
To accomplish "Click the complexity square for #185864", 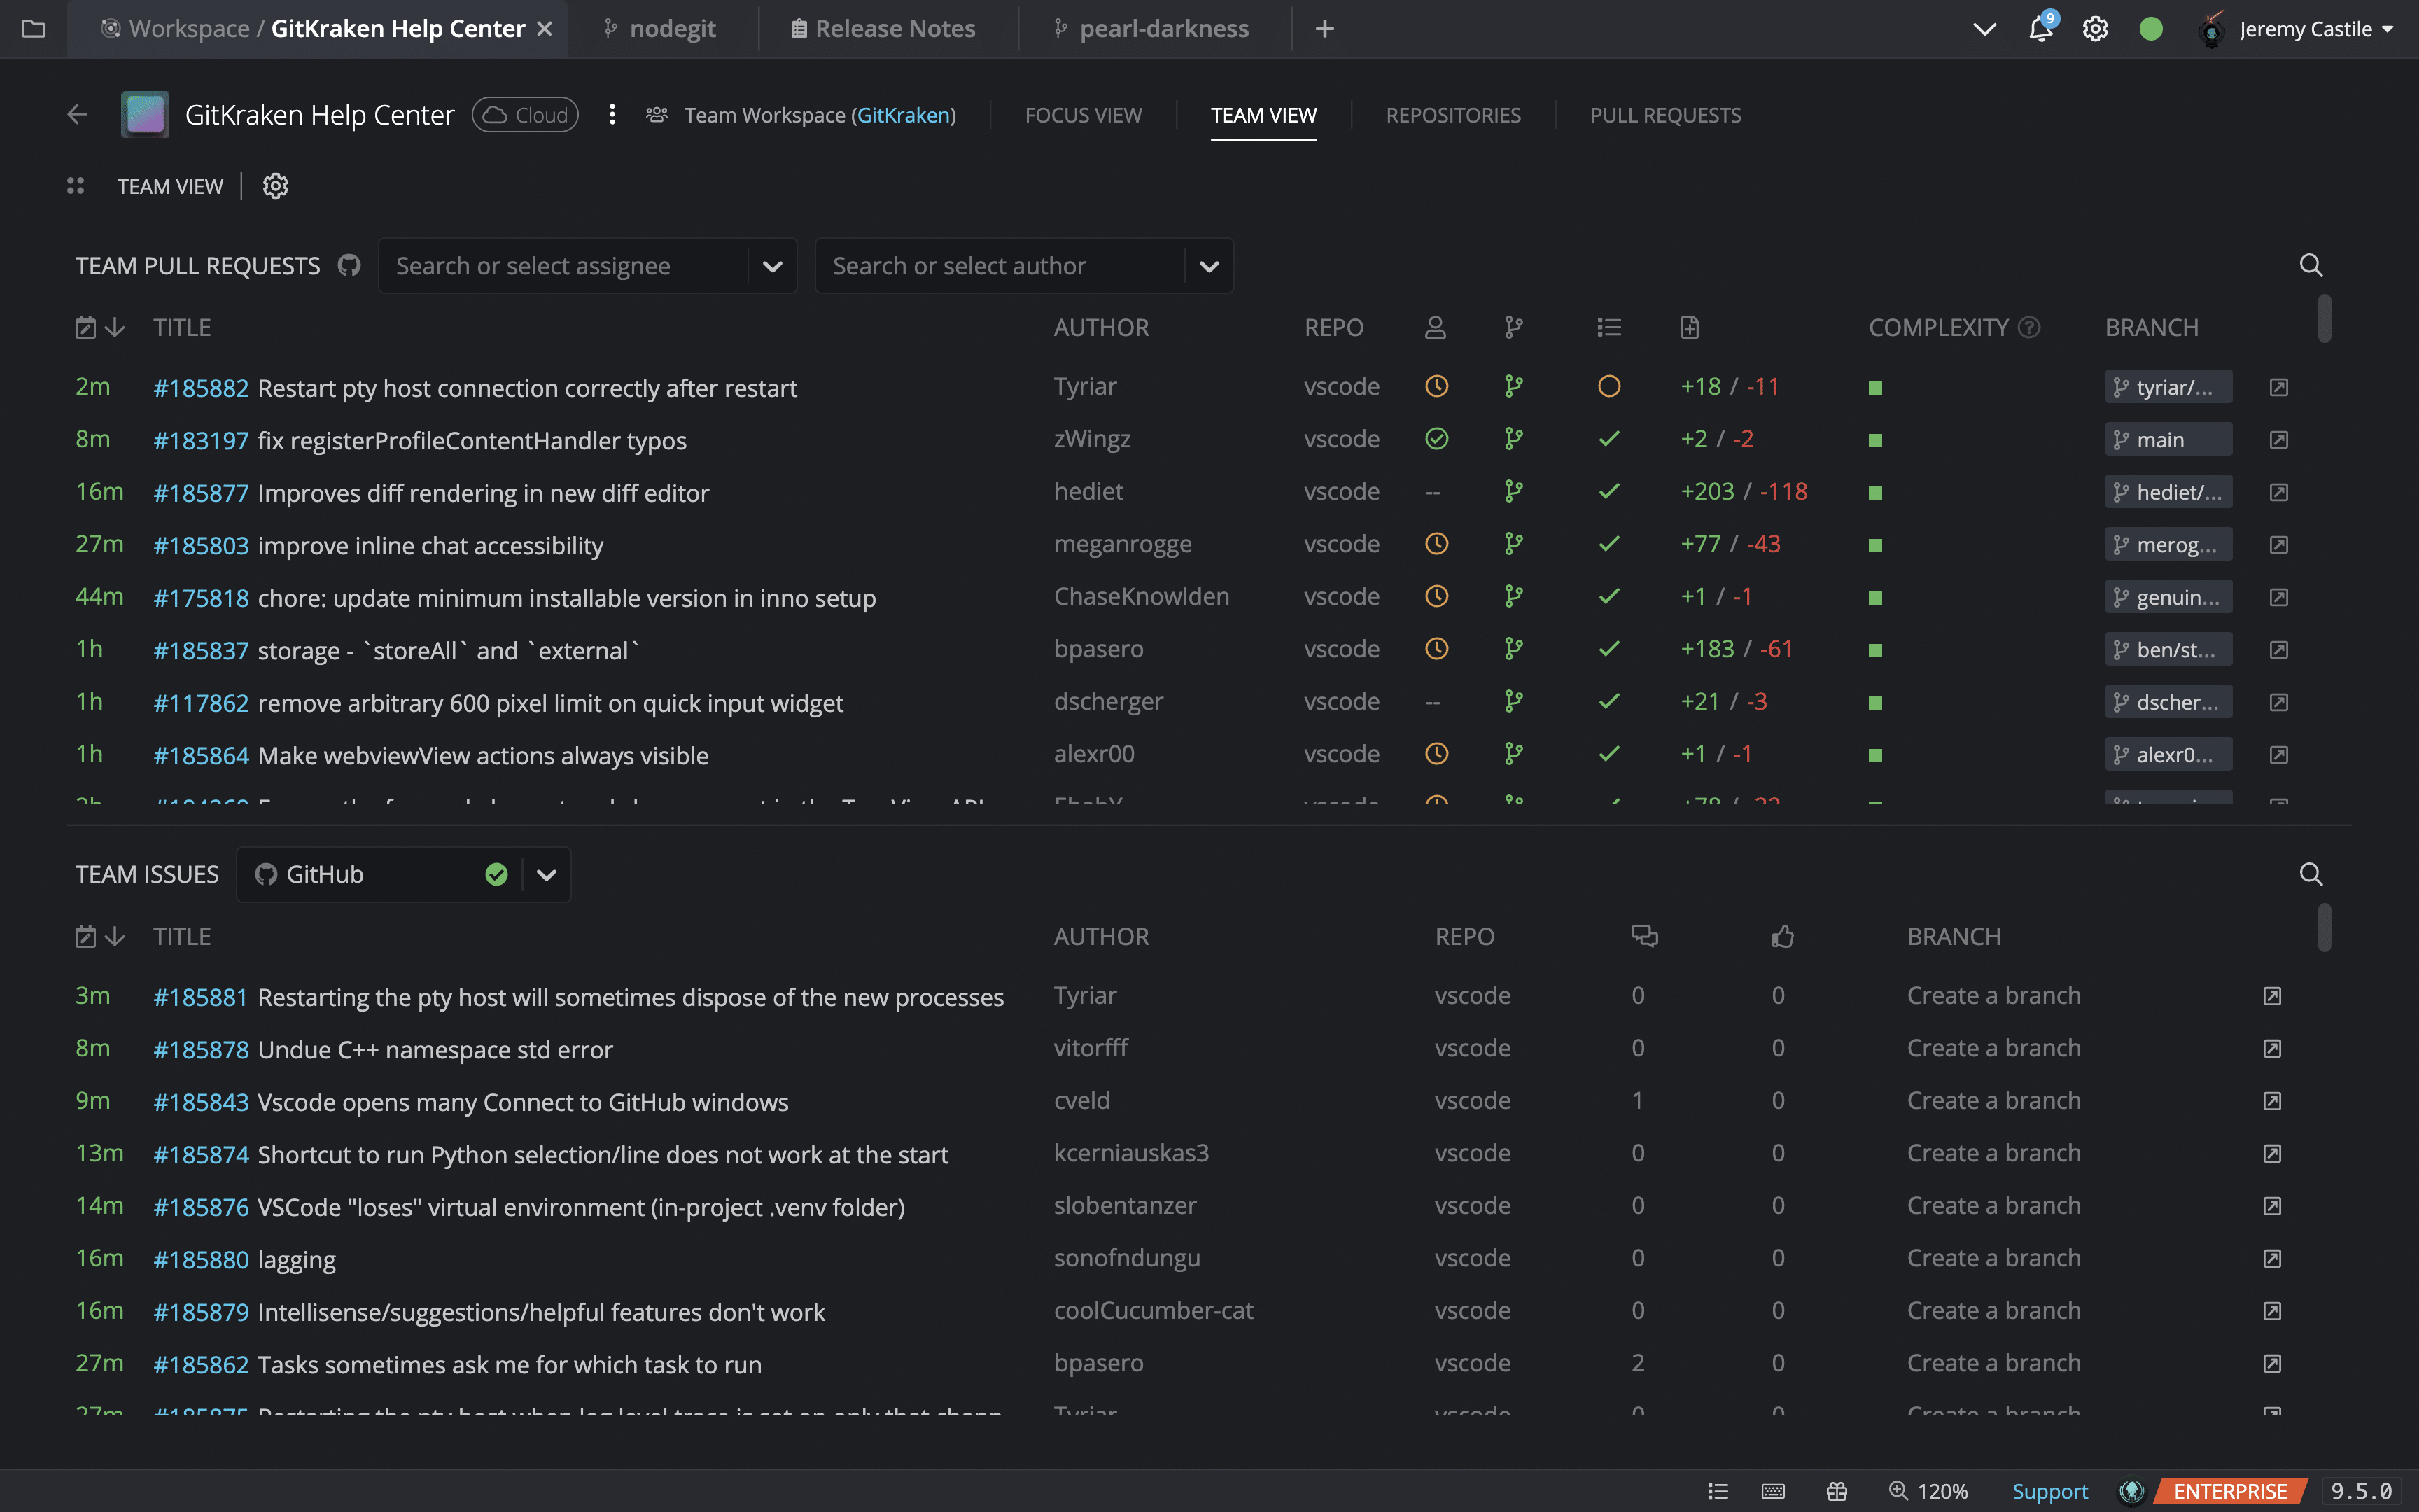I will coord(1875,756).
